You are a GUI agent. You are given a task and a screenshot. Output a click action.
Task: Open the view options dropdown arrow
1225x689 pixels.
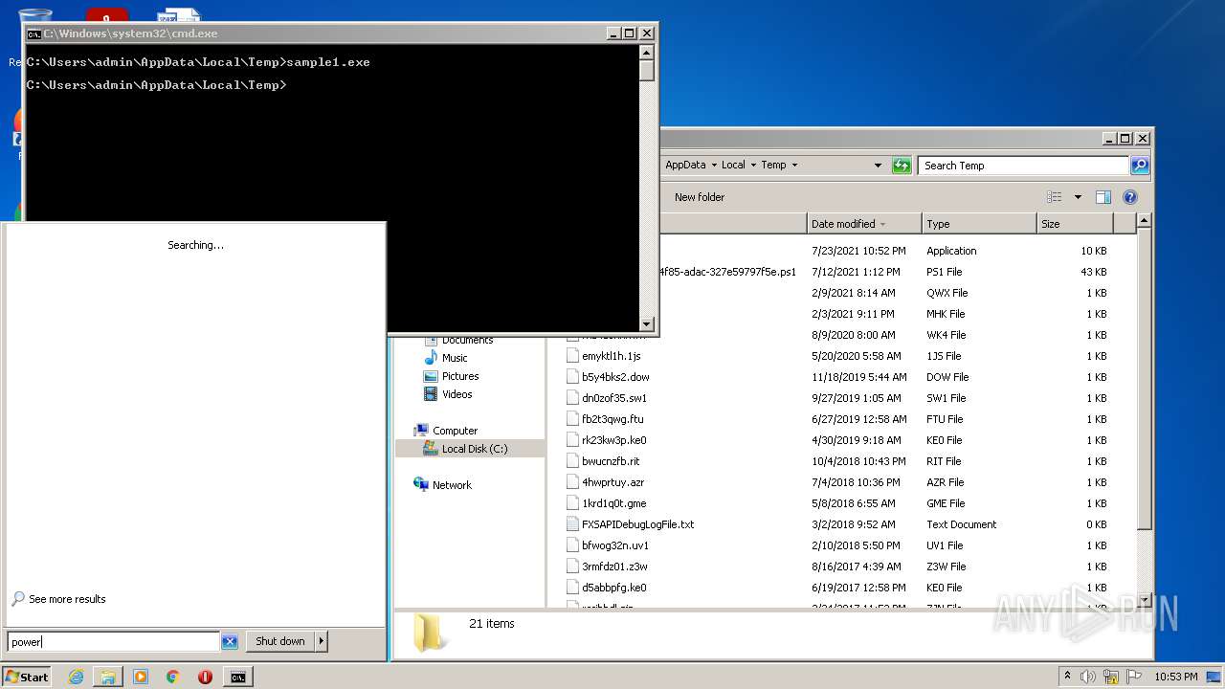[1078, 197]
